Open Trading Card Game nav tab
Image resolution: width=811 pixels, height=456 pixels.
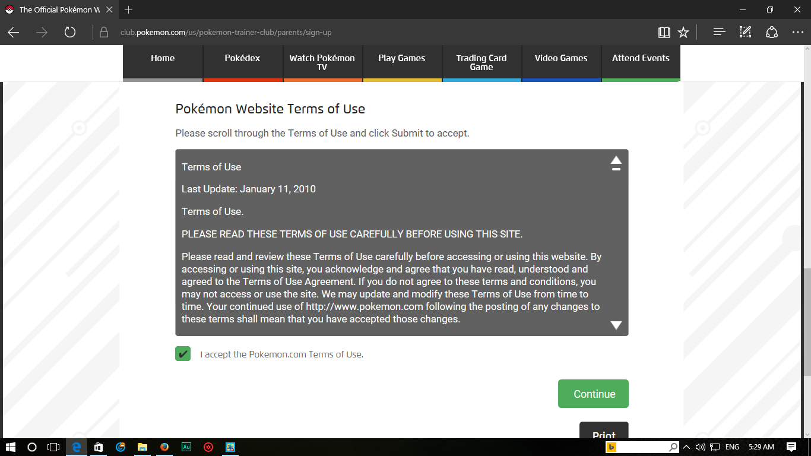481,62
